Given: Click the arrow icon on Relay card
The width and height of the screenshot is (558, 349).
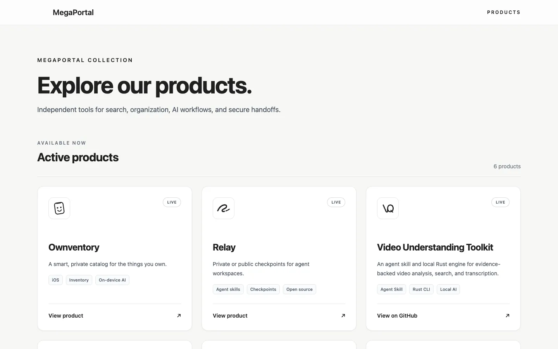Looking at the screenshot, I should pos(343,316).
